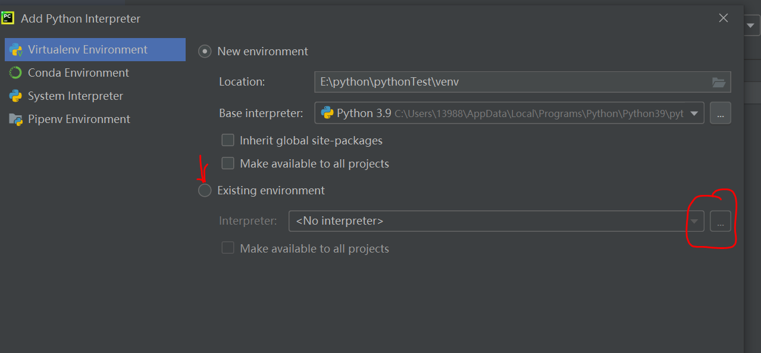761x353 pixels.
Task: Select the New environment radio button
Action: click(205, 51)
